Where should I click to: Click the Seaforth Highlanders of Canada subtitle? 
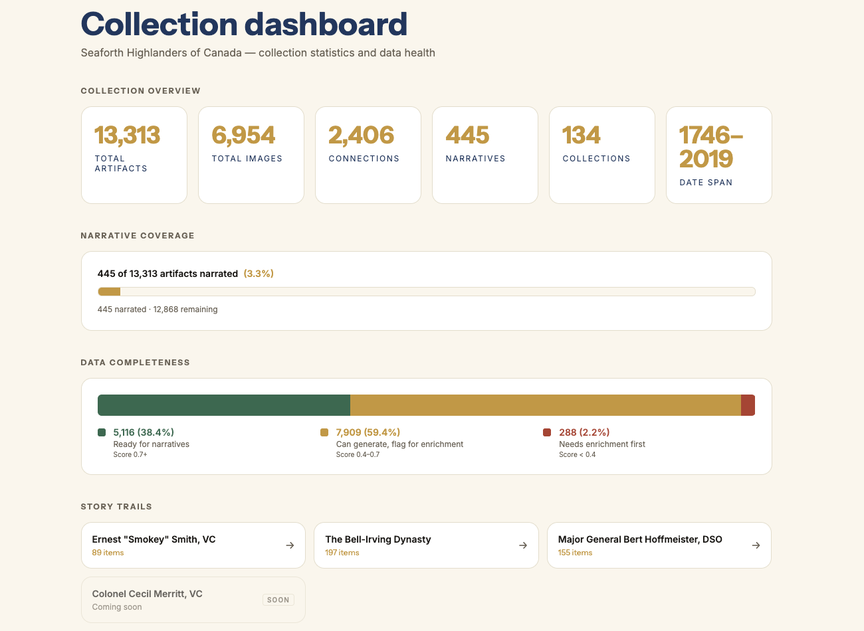click(258, 52)
